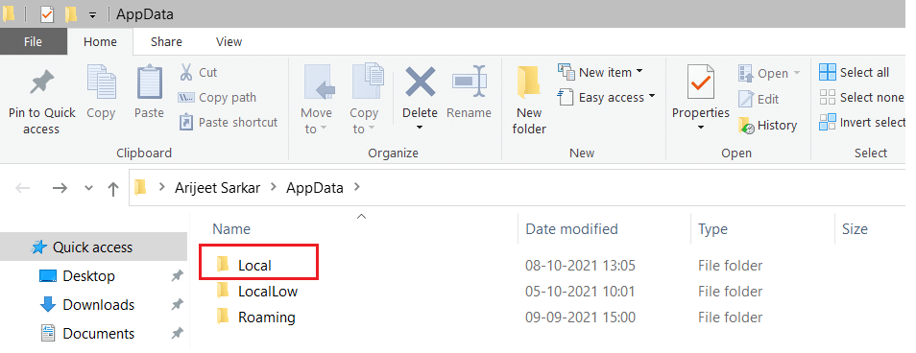Click date 09-09-2021 15:00 cell
The height and width of the screenshot is (353, 916).
click(581, 318)
